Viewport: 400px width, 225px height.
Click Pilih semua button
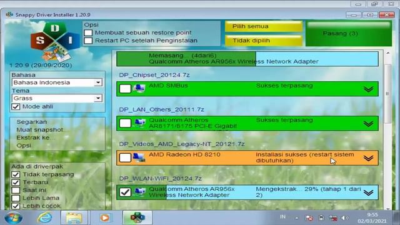(264, 26)
